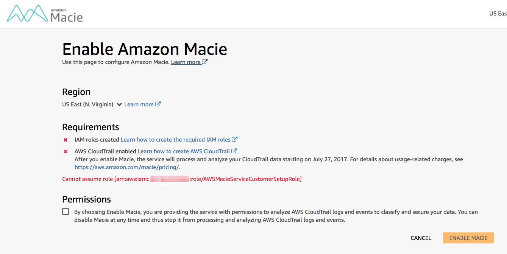
Task: Click red X icon next to IAM roles requirement
Action: point(66,139)
